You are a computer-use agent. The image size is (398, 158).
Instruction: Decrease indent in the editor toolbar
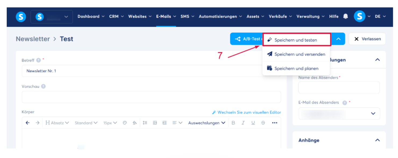pyautogui.click(x=155, y=123)
